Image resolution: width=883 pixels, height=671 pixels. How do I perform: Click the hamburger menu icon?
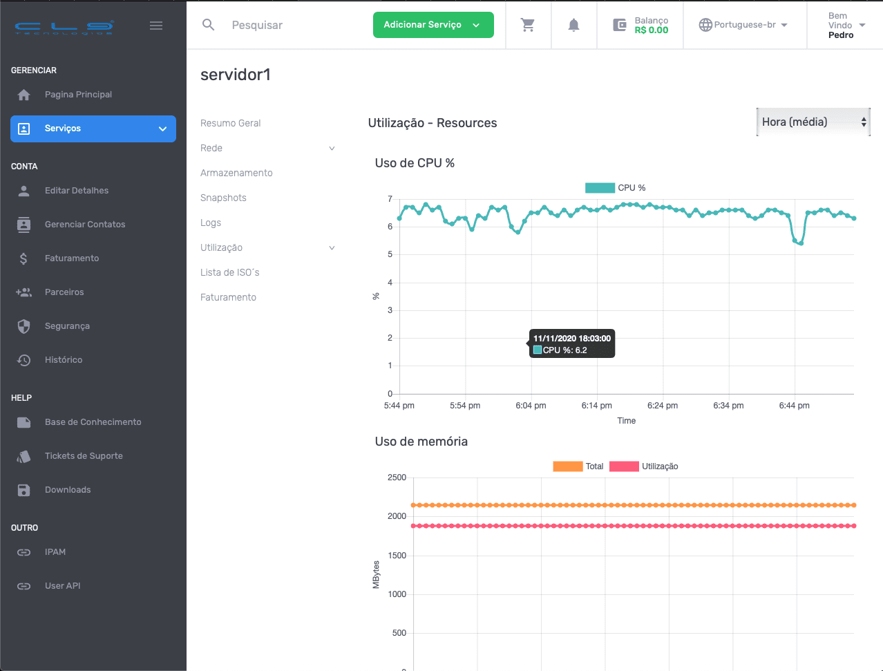coord(156,26)
